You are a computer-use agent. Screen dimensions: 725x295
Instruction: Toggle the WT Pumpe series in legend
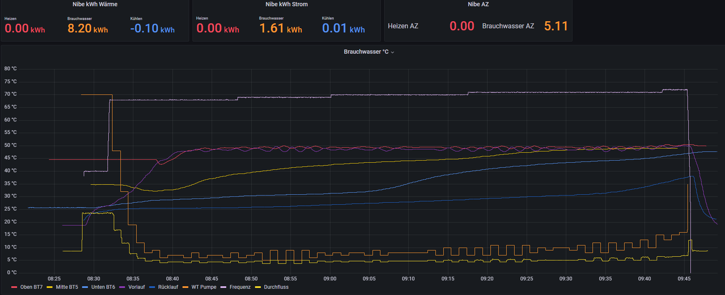click(x=204, y=287)
